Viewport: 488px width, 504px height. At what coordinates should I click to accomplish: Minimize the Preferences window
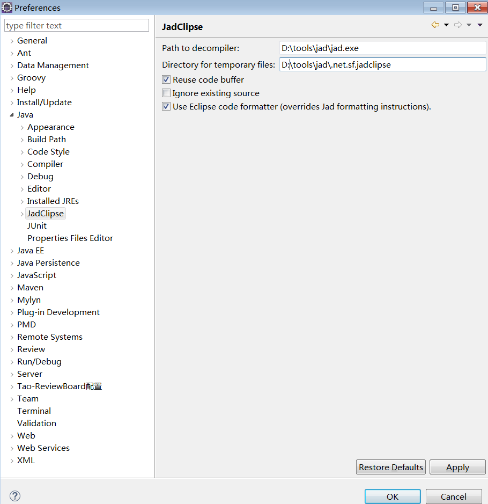click(x=433, y=8)
